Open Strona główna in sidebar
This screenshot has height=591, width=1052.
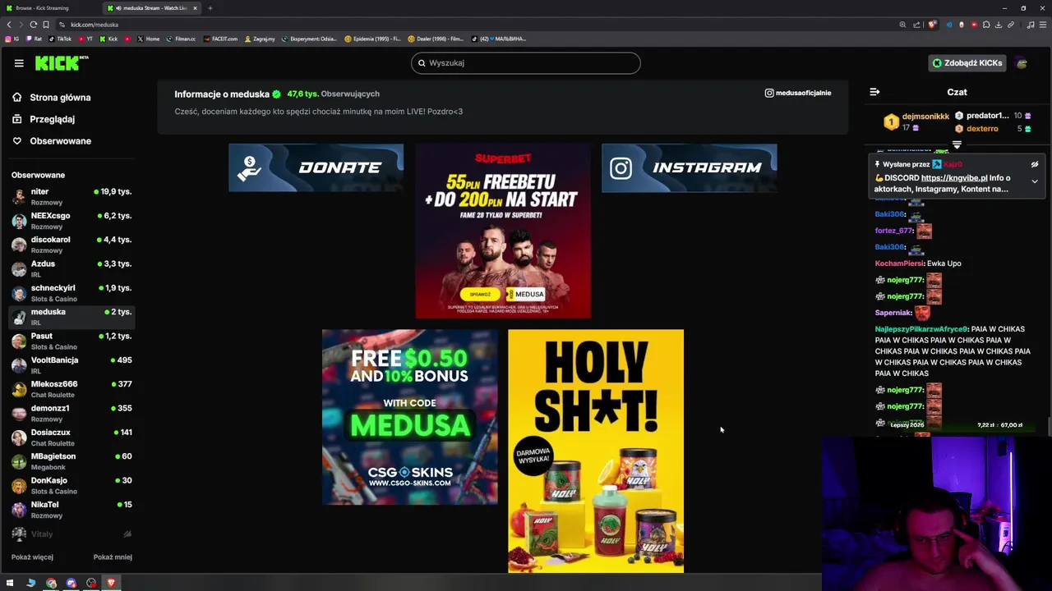pos(60,98)
